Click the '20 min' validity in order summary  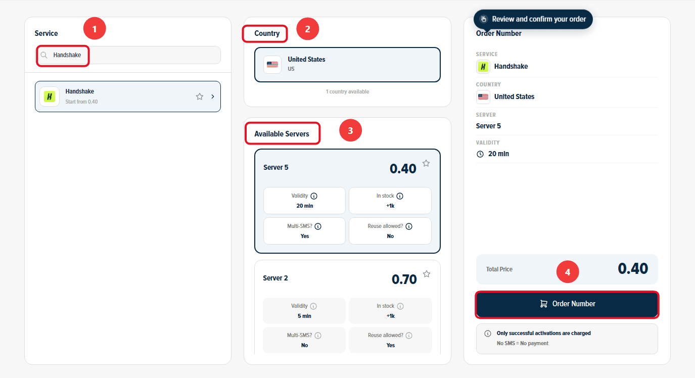(x=499, y=154)
